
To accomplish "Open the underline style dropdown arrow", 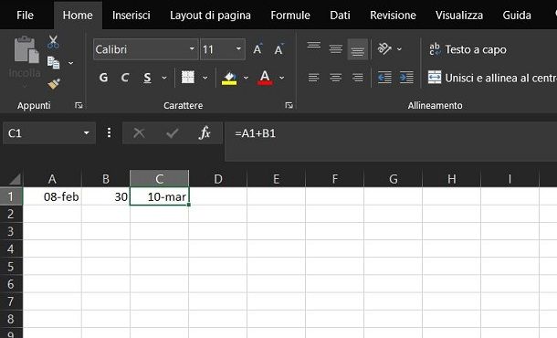I will (x=164, y=78).
